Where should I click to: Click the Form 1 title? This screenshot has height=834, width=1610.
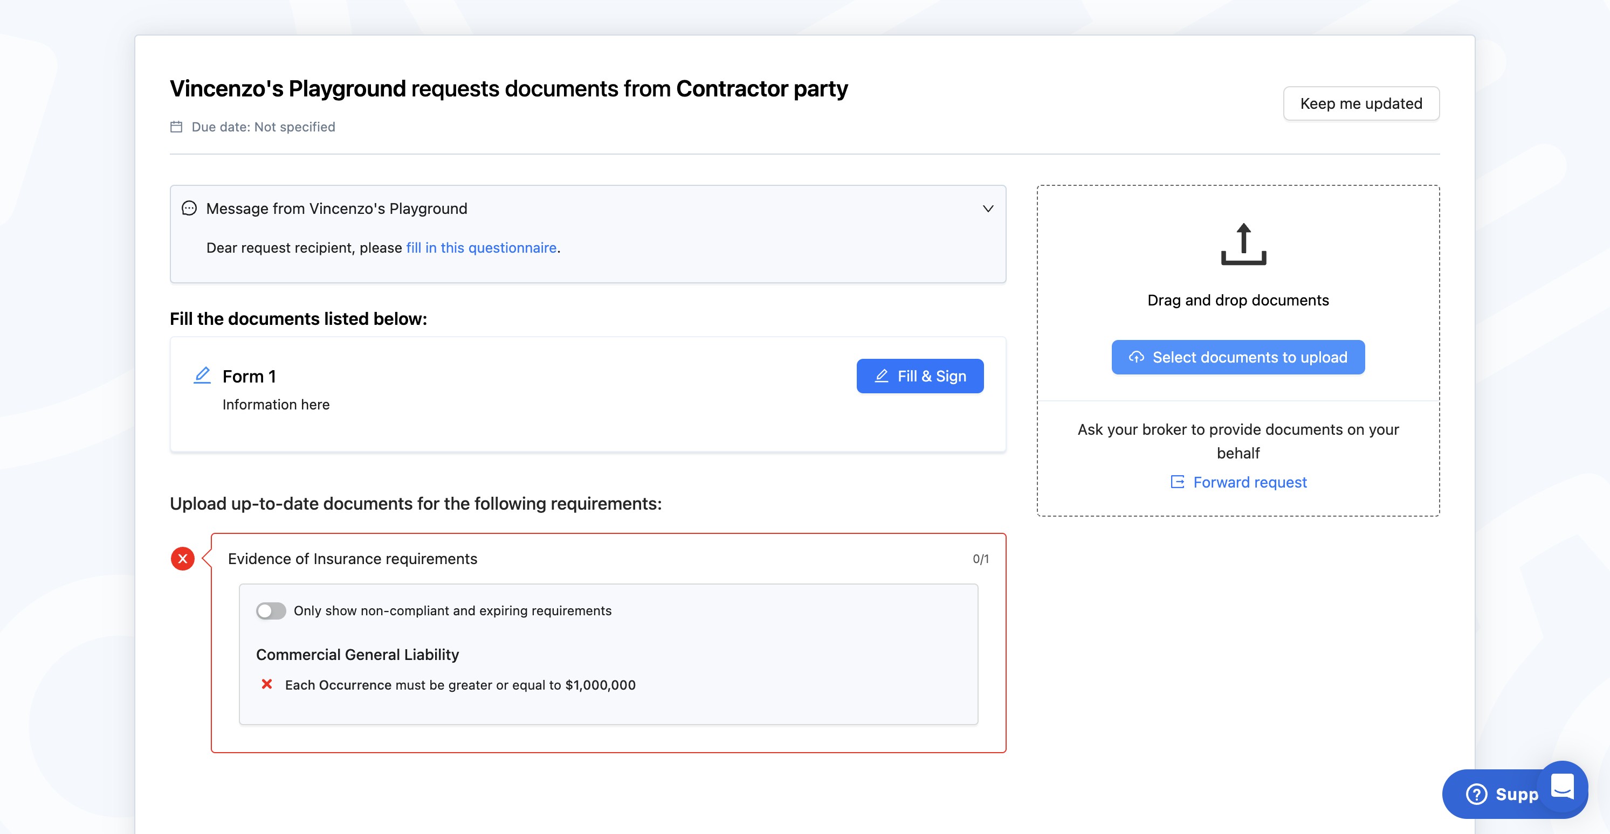click(249, 376)
